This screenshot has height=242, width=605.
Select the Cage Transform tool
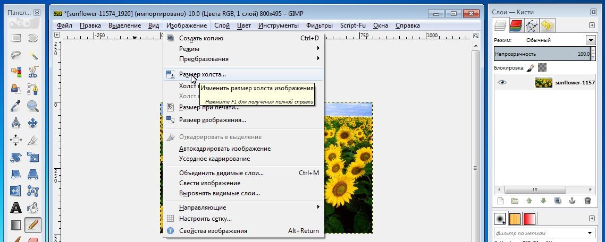[33, 191]
